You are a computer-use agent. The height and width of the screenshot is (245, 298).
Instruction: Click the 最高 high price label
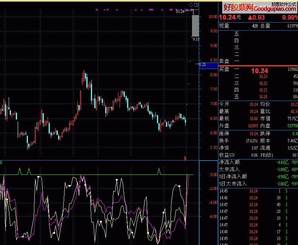(x=224, y=111)
